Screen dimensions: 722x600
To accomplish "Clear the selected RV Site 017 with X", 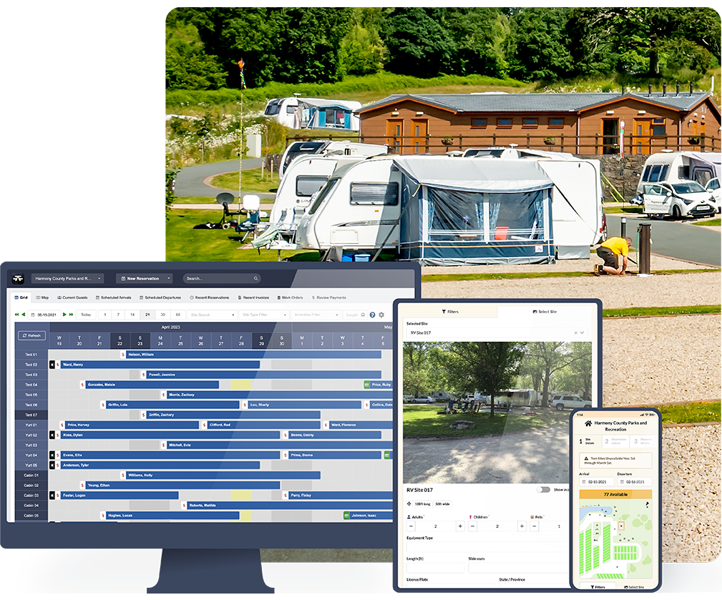I will [x=575, y=333].
